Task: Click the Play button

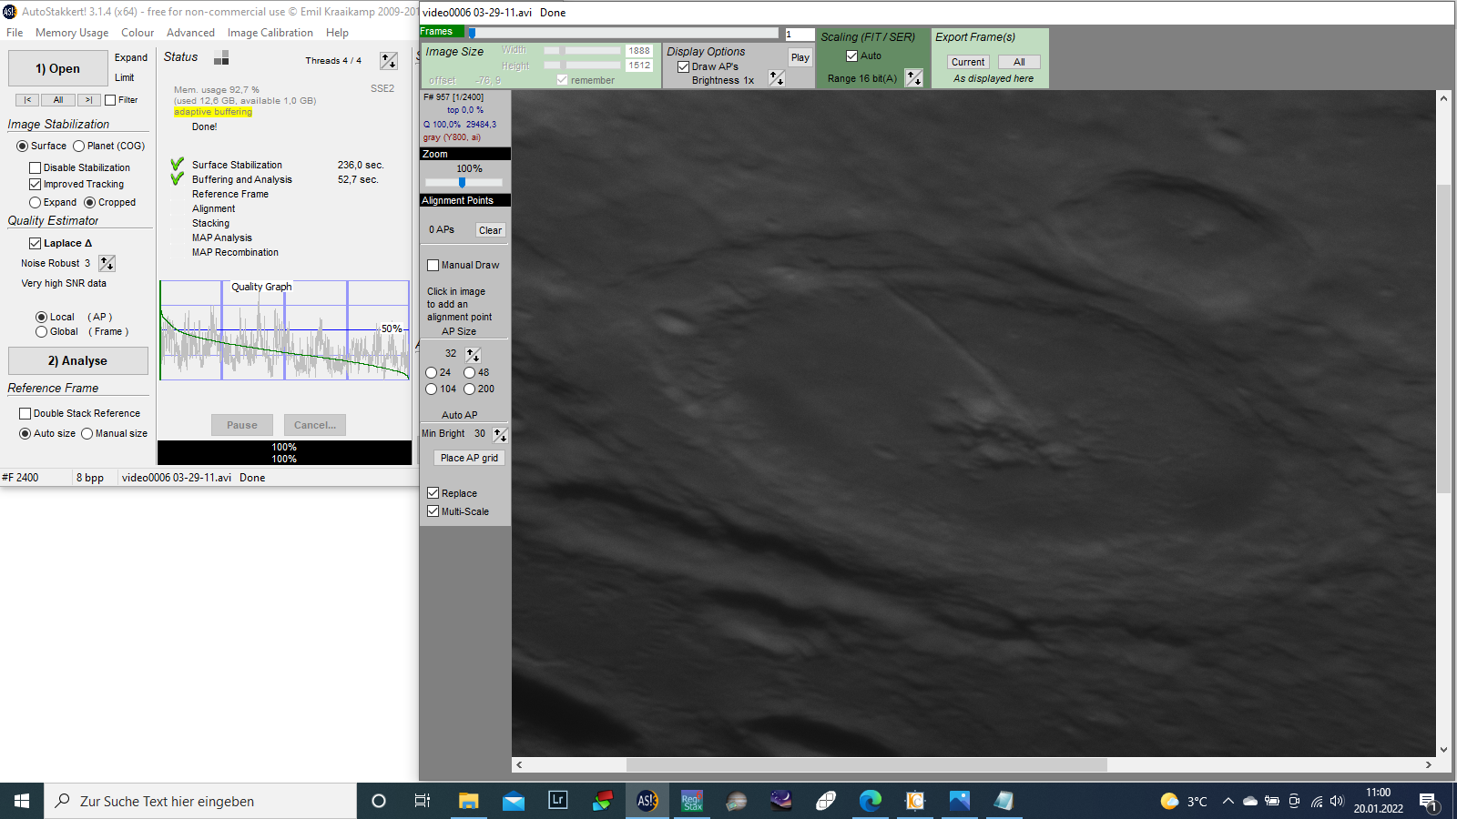Action: [800, 57]
